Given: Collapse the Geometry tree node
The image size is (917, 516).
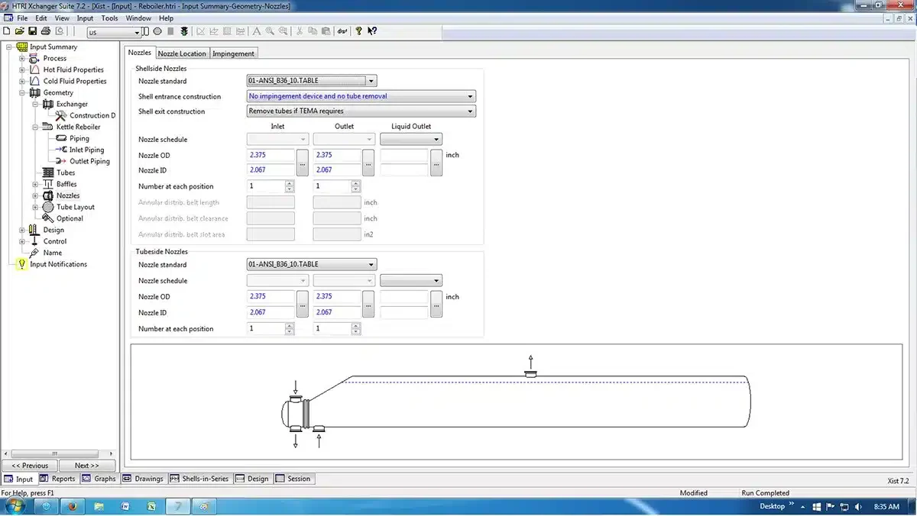Looking at the screenshot, I should [22, 92].
